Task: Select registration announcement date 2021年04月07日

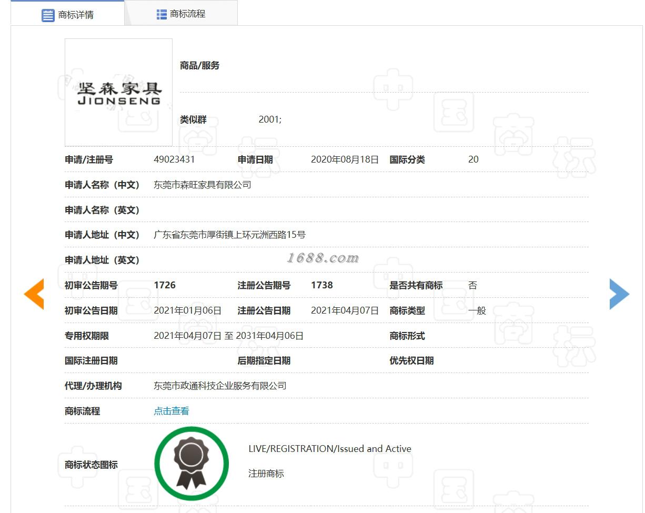Action: [x=345, y=310]
